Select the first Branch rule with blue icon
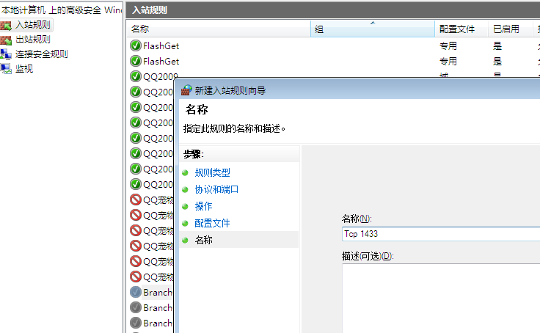 tap(158, 293)
